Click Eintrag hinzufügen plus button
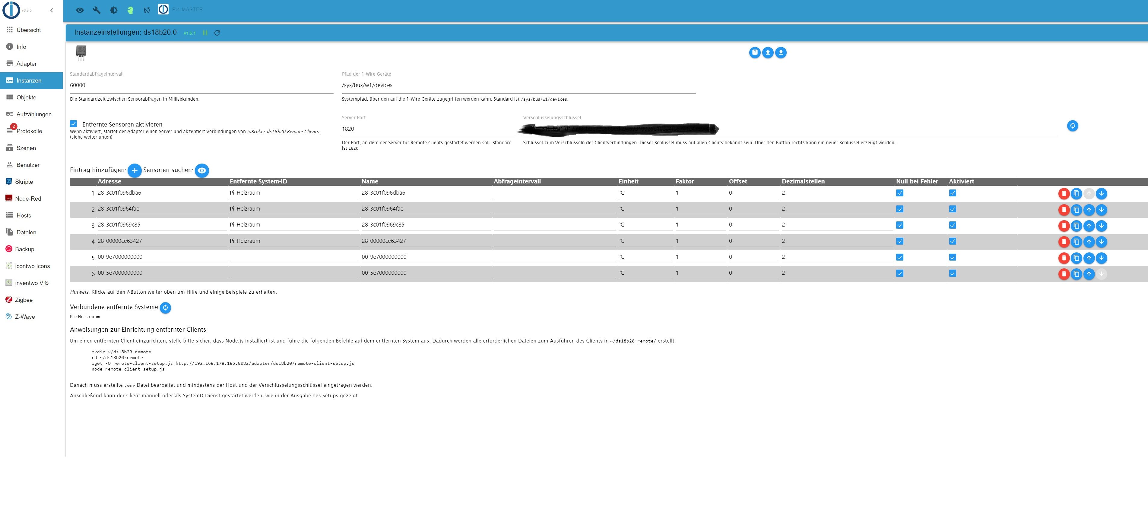This screenshot has width=1148, height=516. [135, 170]
